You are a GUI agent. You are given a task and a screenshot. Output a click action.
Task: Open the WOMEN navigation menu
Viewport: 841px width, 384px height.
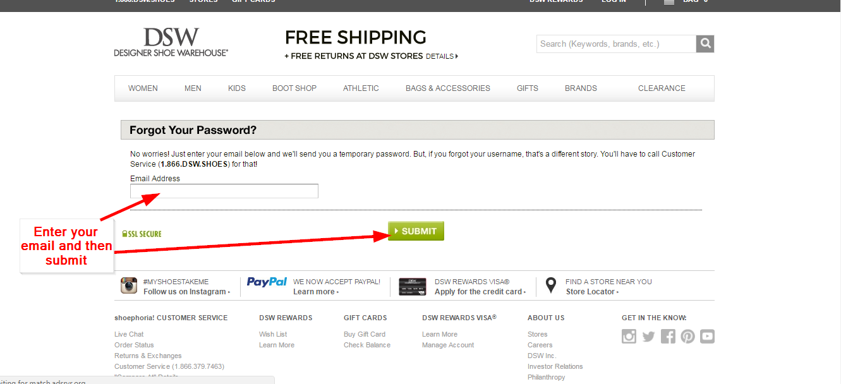tap(143, 88)
